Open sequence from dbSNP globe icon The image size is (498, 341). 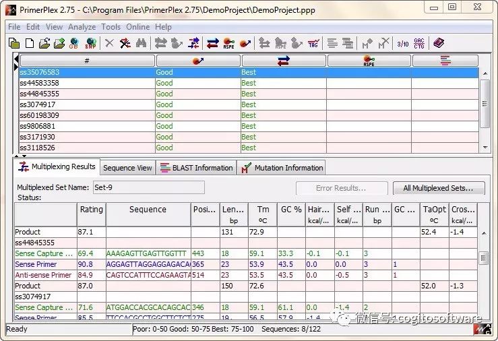click(90, 43)
